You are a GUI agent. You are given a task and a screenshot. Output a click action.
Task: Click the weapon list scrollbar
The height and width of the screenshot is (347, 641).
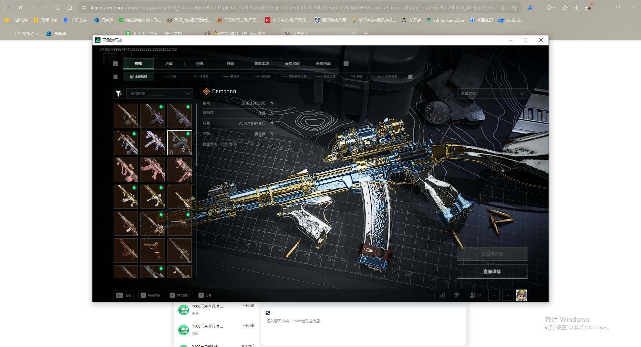[196, 135]
